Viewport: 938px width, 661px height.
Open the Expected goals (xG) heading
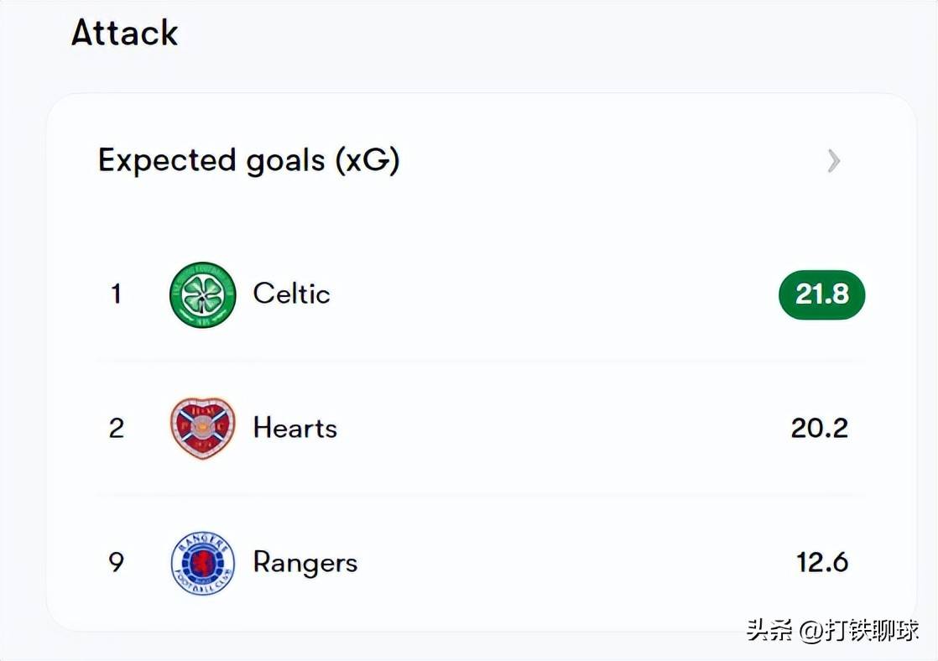click(248, 160)
